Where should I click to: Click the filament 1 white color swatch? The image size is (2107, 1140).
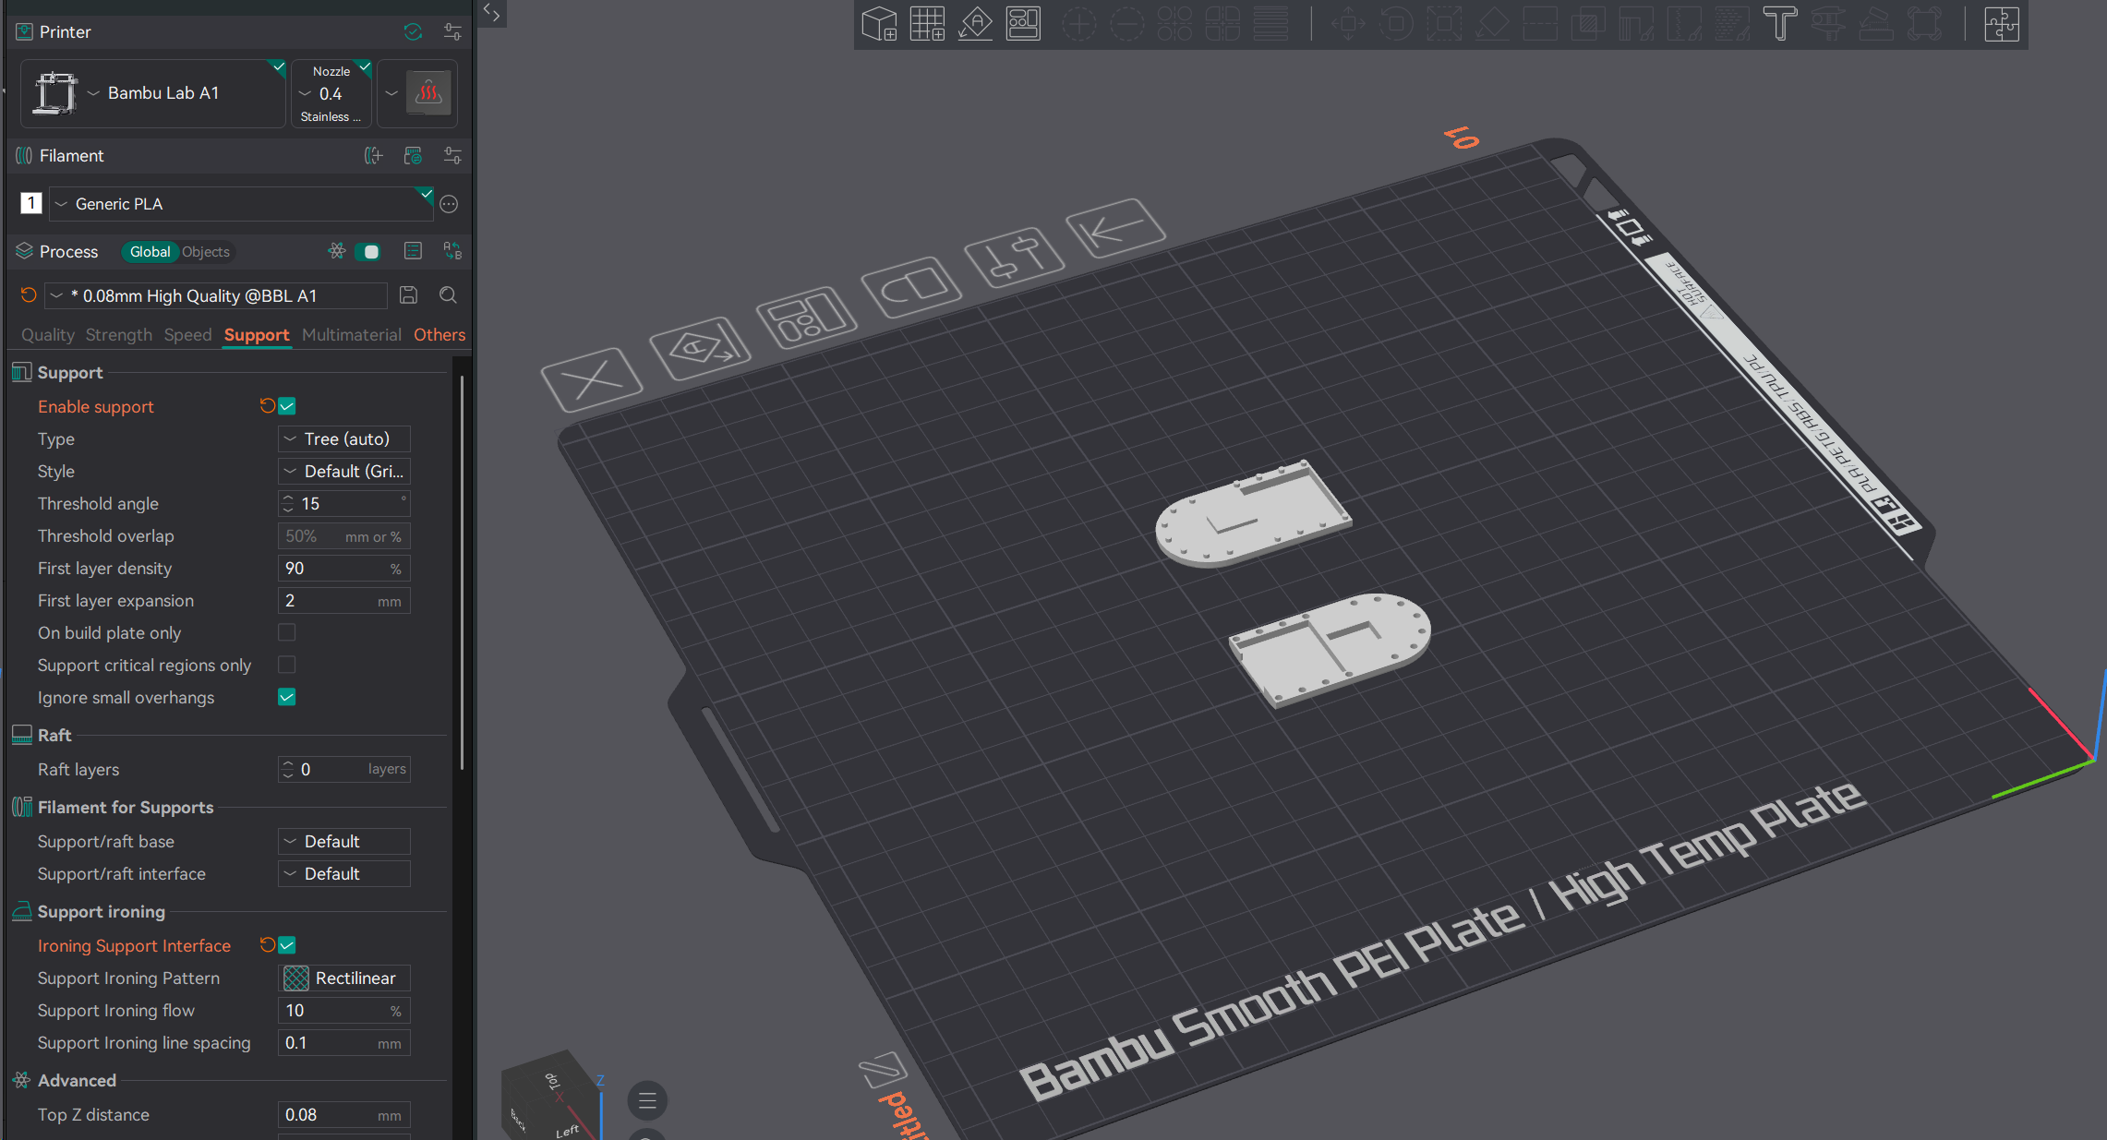point(31,203)
